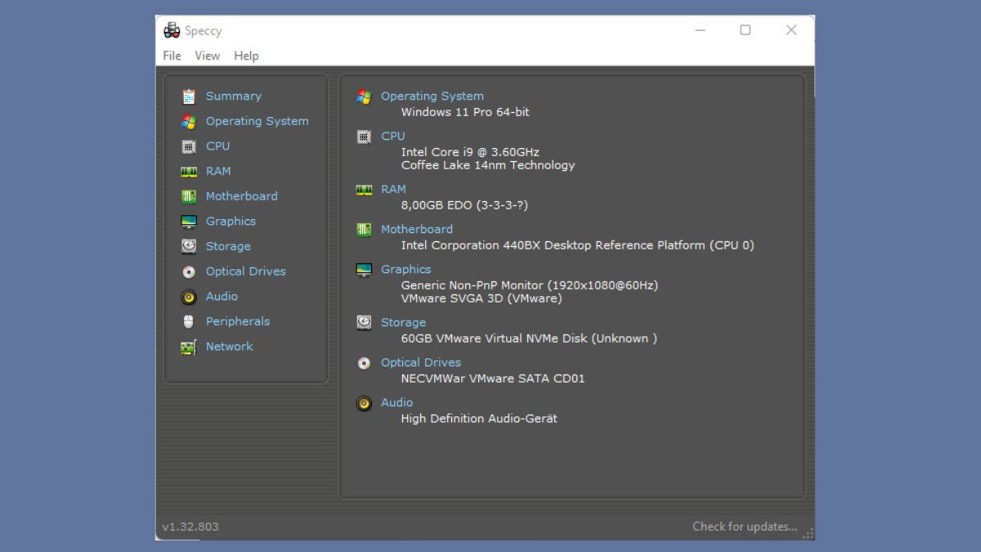Screen dimensions: 981x552
Task: Click the 60GB VMware Virtual NVMe Disk text
Action: [x=529, y=339]
